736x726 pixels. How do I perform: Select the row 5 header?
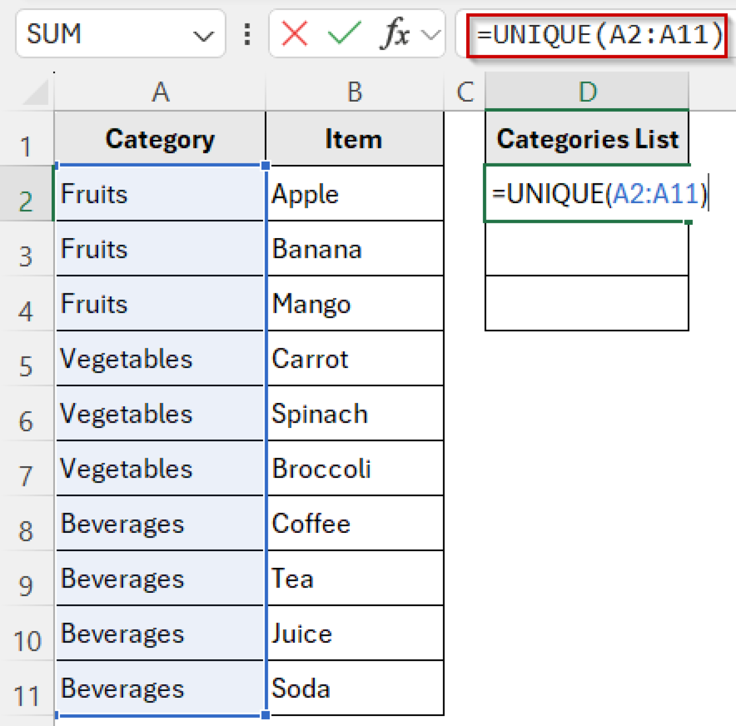click(26, 366)
